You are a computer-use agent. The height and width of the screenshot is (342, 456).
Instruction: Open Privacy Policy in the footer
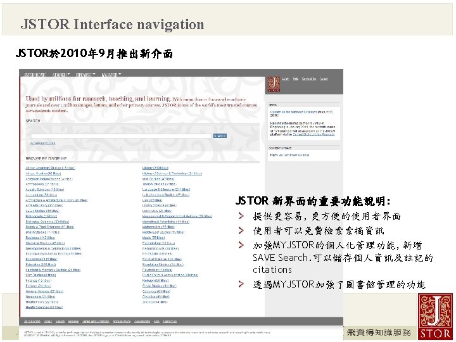tap(122, 322)
